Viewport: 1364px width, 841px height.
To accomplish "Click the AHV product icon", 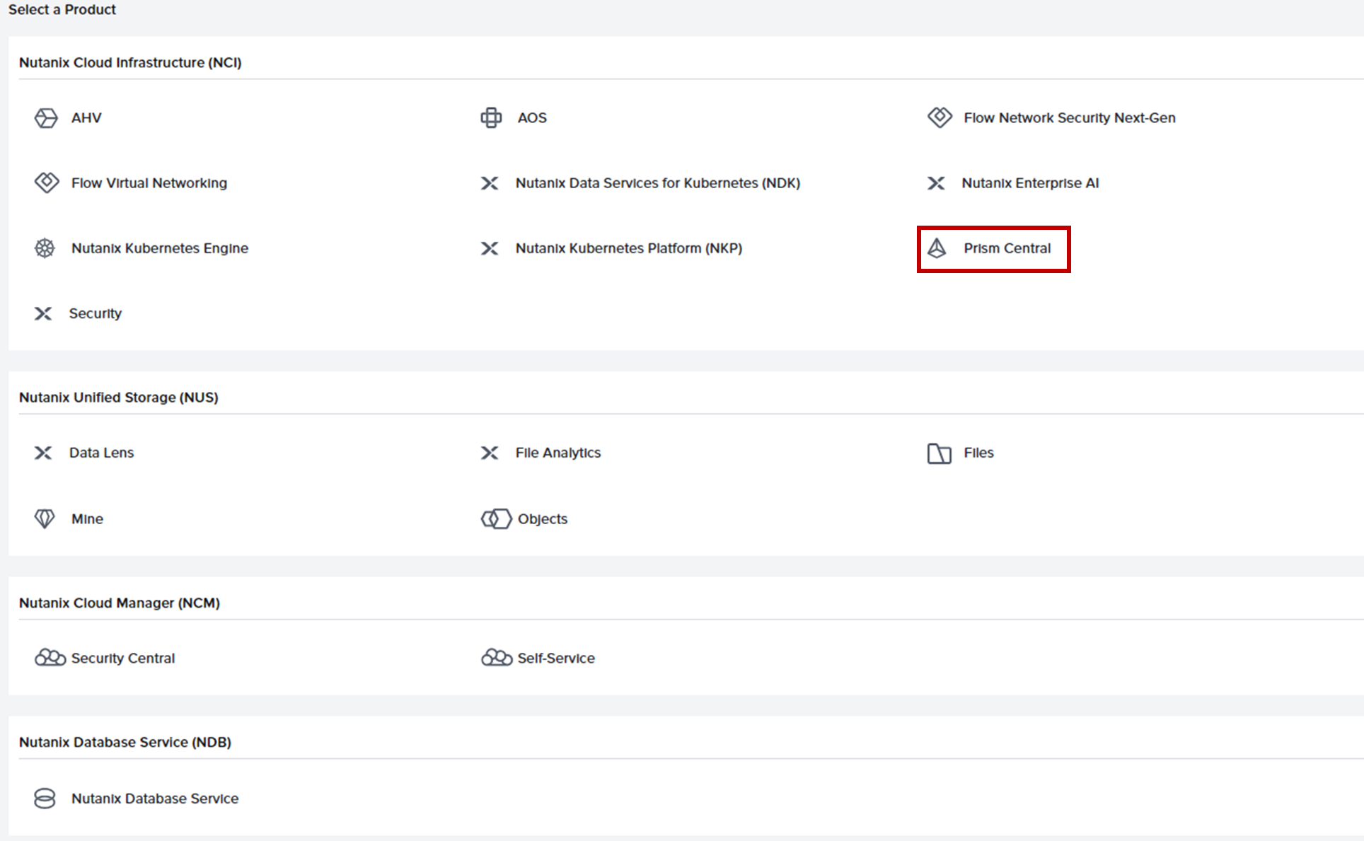I will (x=46, y=117).
